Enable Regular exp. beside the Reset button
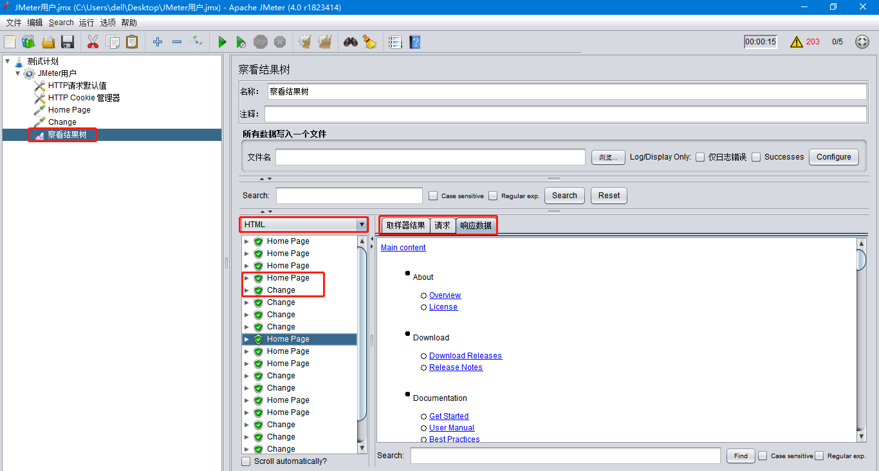This screenshot has width=879, height=471. pyautogui.click(x=493, y=196)
